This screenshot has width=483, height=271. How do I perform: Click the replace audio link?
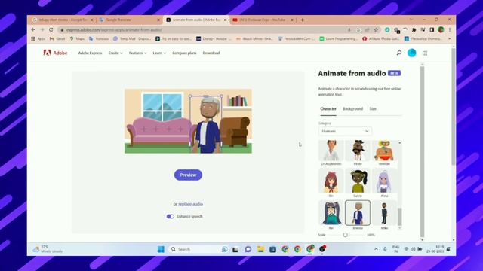191,204
